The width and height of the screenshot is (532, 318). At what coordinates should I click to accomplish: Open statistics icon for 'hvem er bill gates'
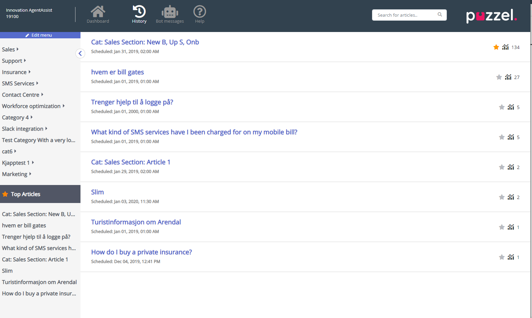(508, 77)
